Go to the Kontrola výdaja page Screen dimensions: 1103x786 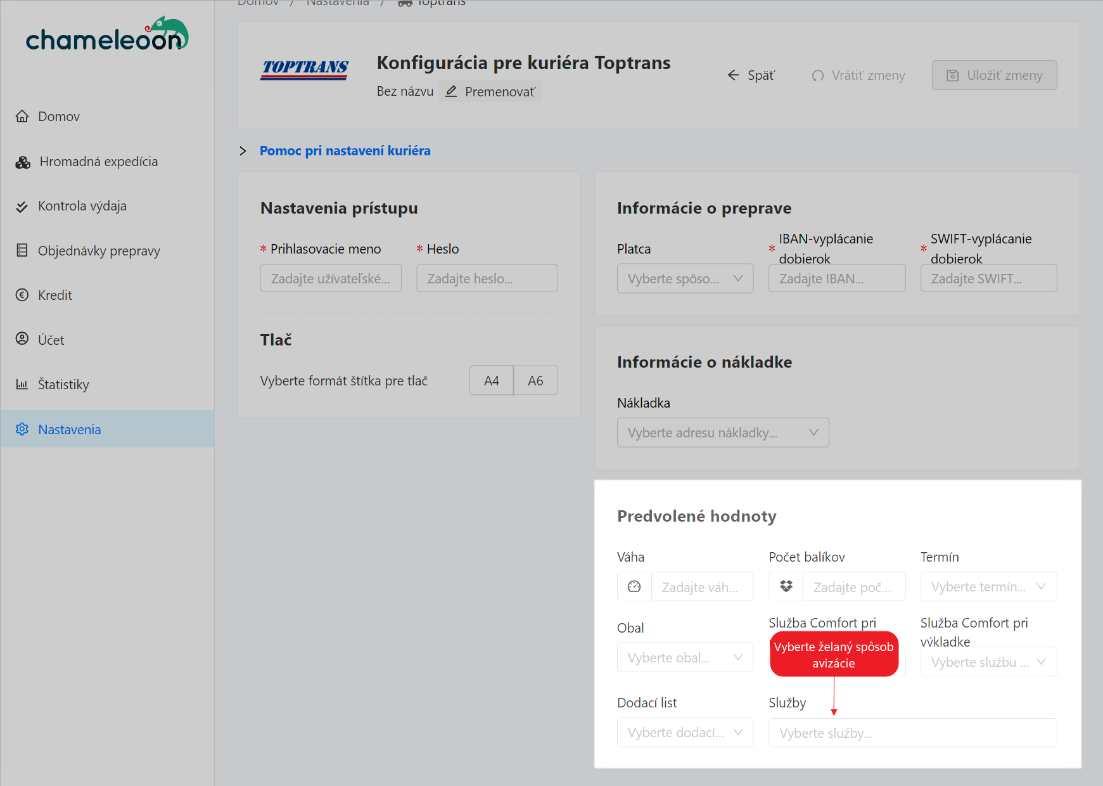tap(108, 206)
